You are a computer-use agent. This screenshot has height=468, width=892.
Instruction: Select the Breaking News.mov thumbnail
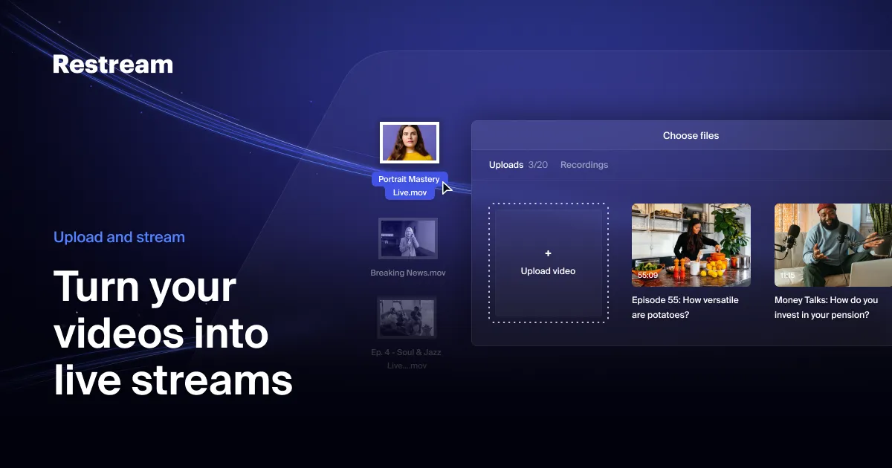click(407, 238)
